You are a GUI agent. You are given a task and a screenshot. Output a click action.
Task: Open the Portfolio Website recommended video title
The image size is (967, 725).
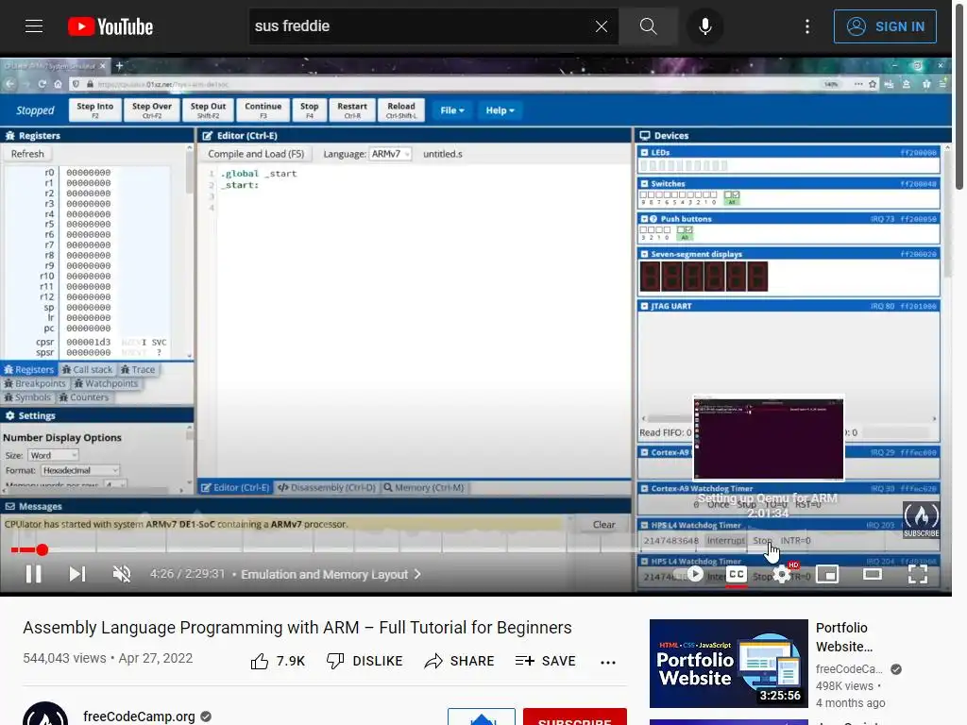pyautogui.click(x=843, y=637)
